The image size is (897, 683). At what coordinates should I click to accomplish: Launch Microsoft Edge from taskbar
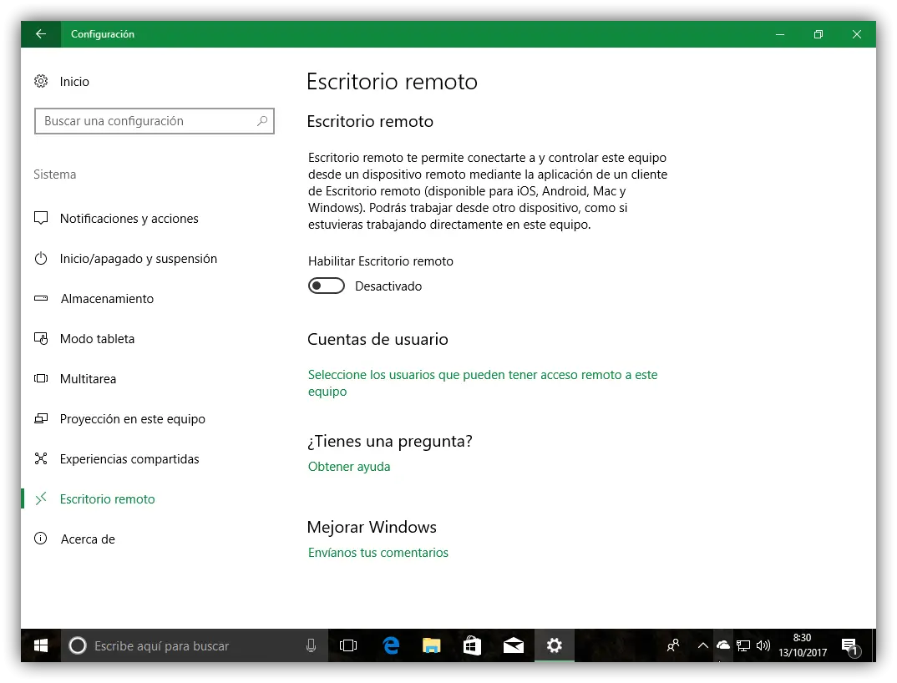tap(392, 645)
